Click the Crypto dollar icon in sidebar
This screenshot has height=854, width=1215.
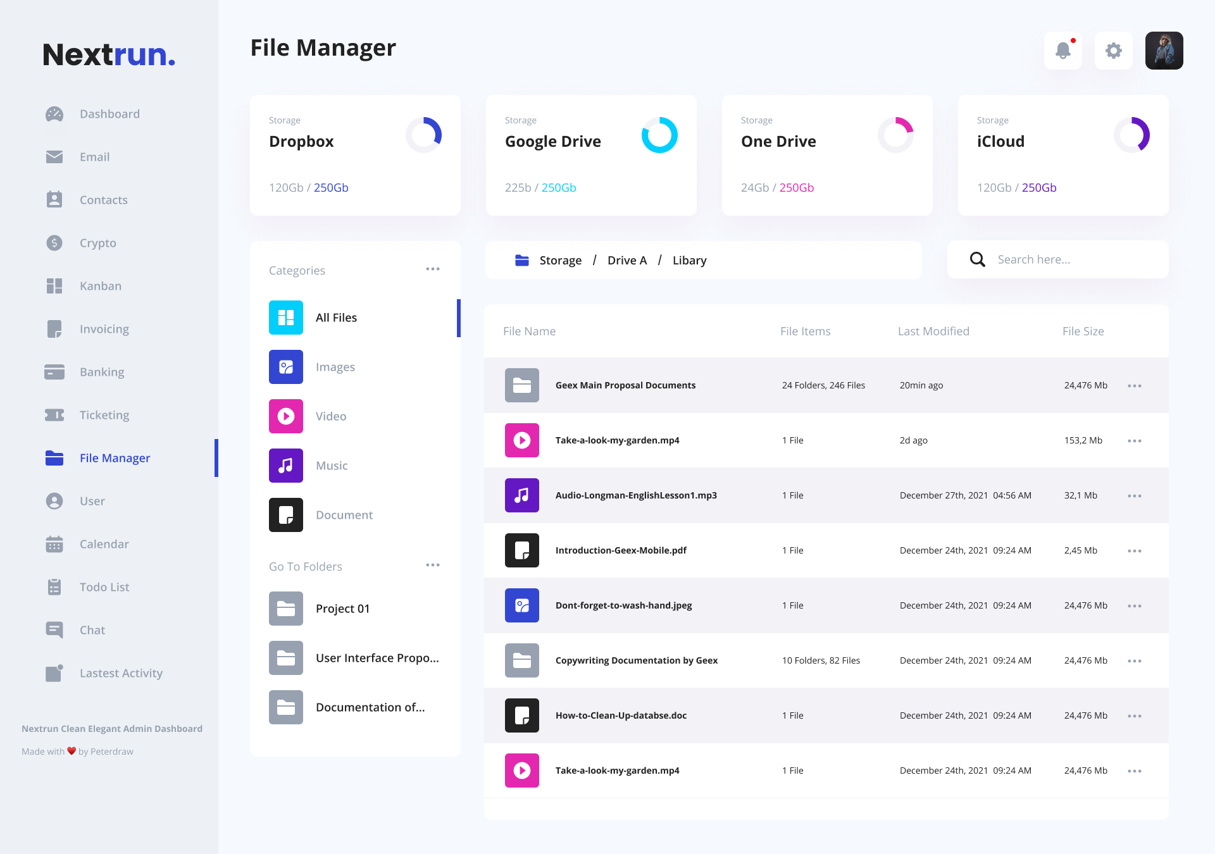pyautogui.click(x=54, y=243)
